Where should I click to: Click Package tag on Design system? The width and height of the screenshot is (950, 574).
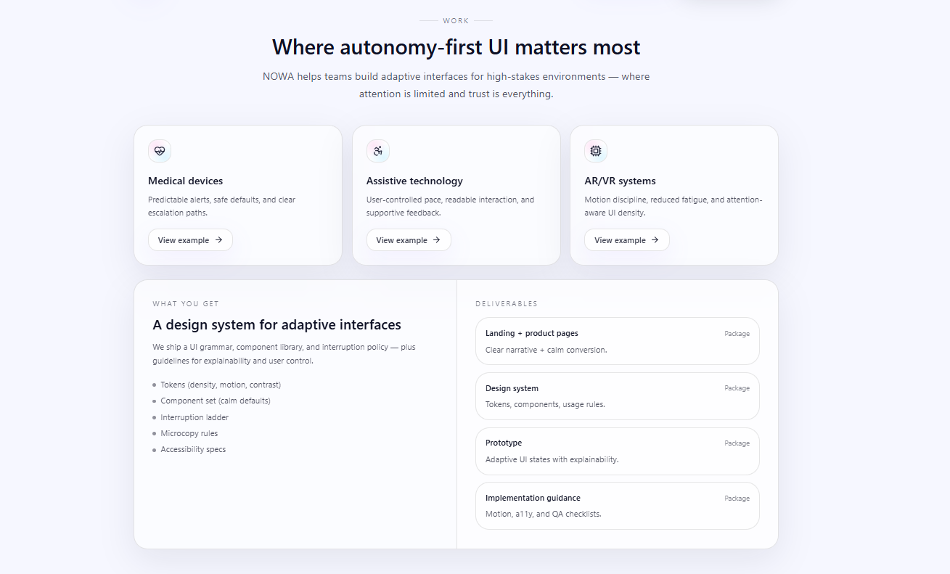pyautogui.click(x=737, y=388)
